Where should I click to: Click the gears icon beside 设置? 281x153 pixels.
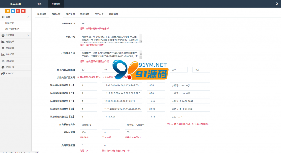(3, 17)
